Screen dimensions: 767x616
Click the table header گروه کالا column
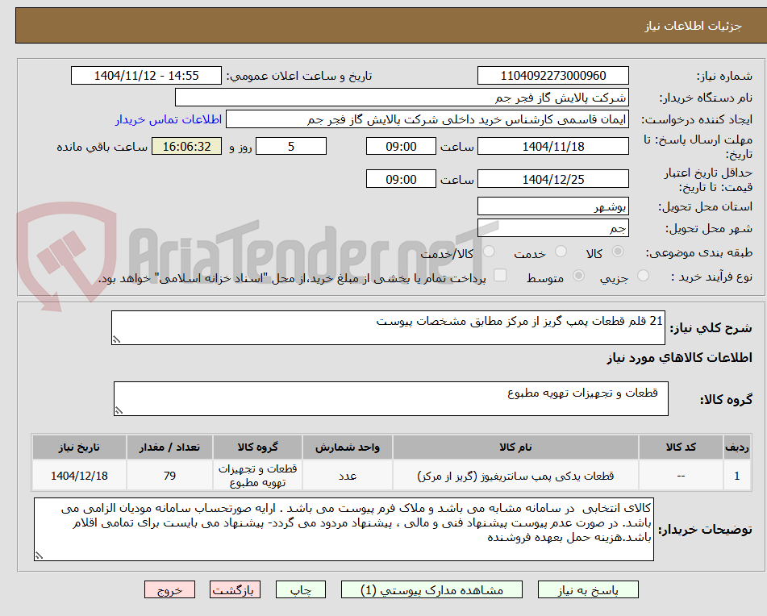point(257,447)
